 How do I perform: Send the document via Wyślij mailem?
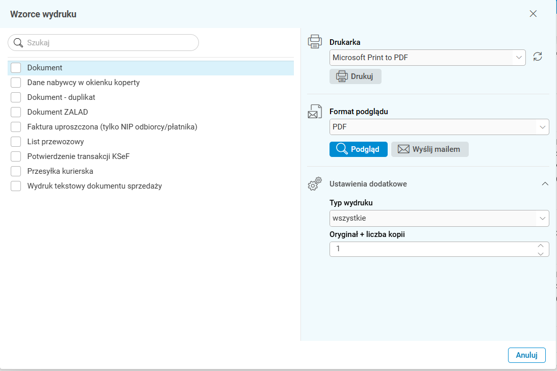tap(429, 149)
